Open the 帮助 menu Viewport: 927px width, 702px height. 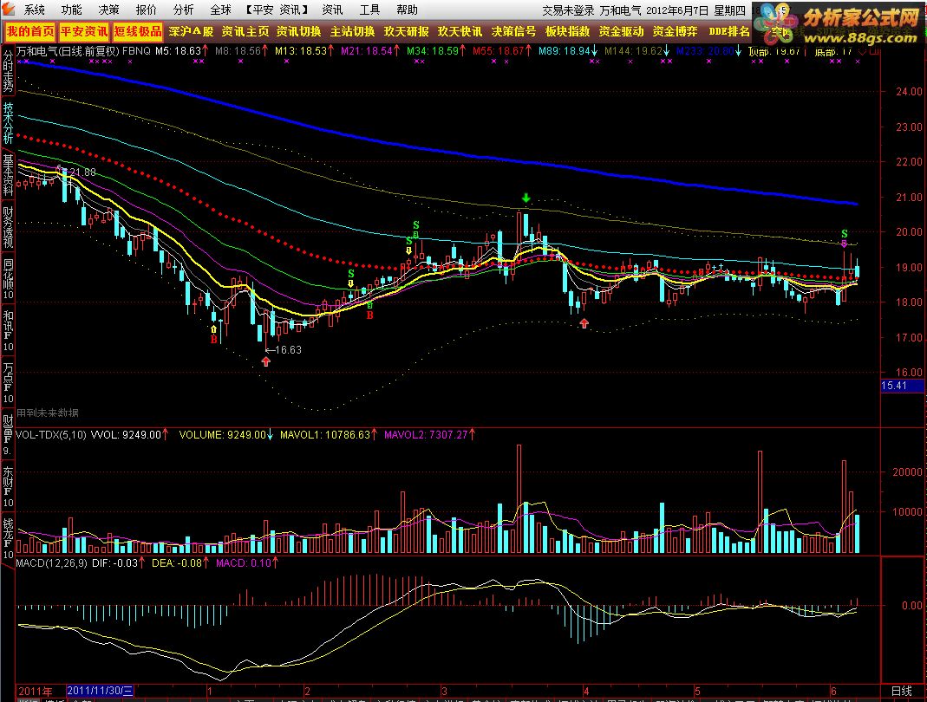click(407, 10)
